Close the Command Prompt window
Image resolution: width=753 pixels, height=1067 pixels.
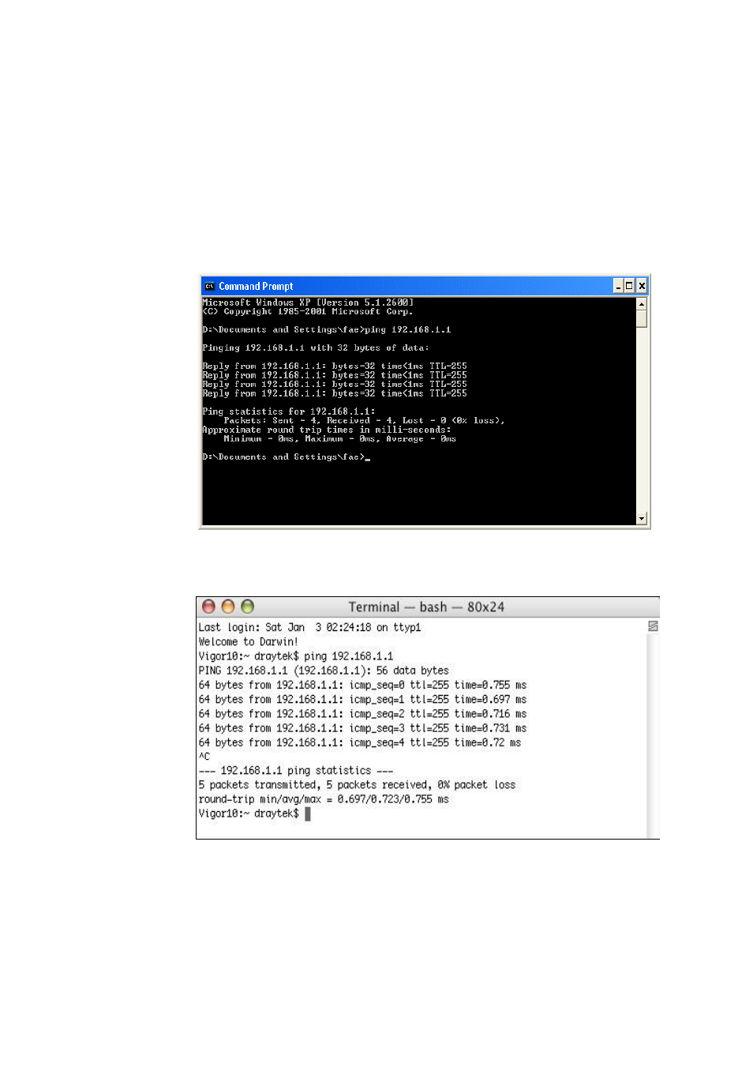point(642,287)
